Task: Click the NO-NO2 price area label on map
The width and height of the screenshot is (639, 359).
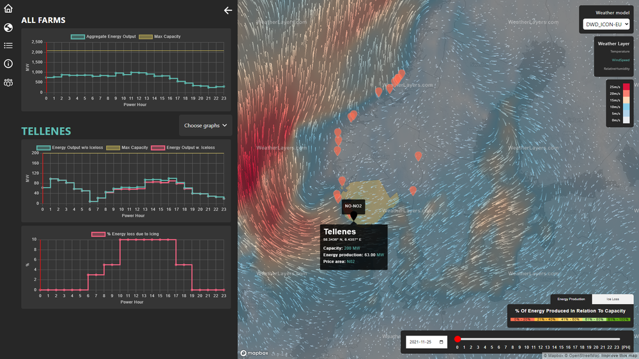Action: pyautogui.click(x=353, y=206)
